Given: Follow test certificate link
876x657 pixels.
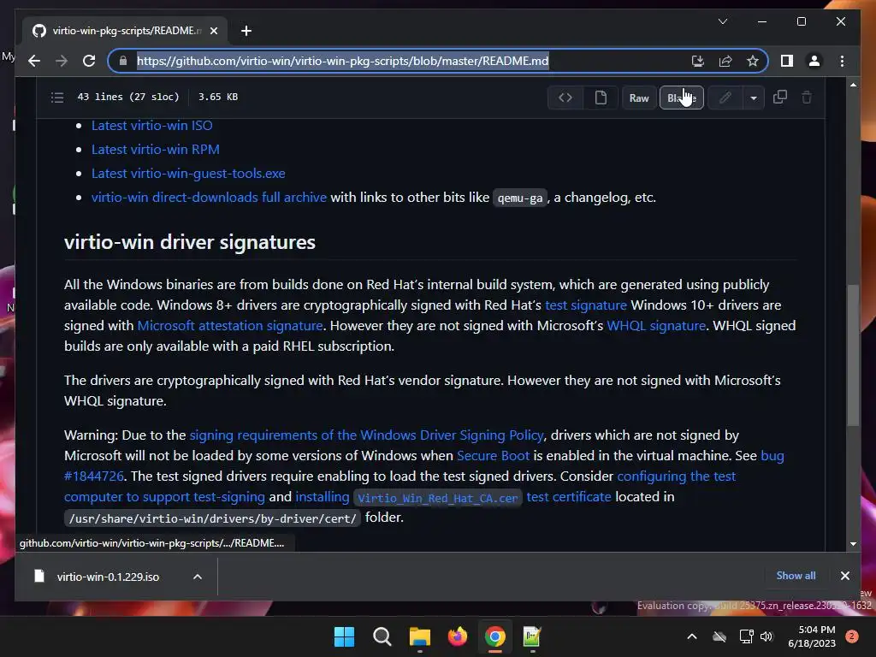Looking at the screenshot, I should (569, 497).
